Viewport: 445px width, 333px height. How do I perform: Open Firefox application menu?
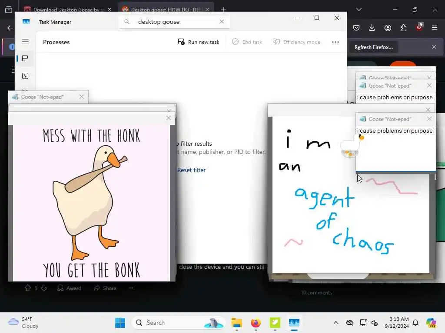435,28
